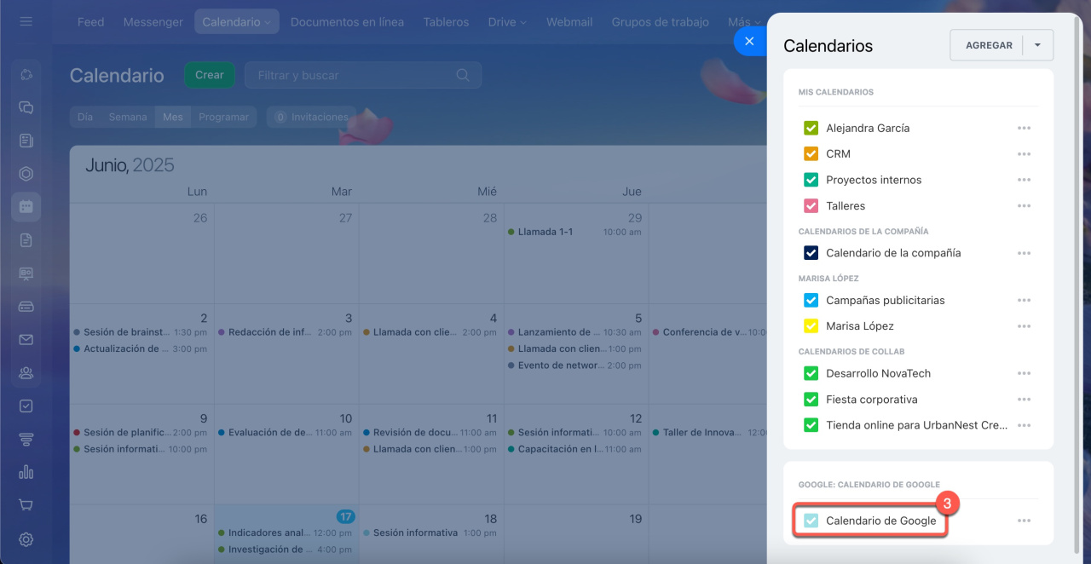Select today's date 17 in calendar
This screenshot has width=1091, height=564.
[345, 516]
